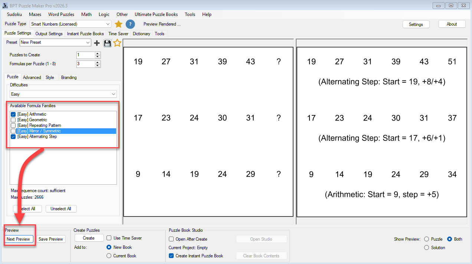Image resolution: width=472 pixels, height=264 pixels.
Task: Toggle the [Easy] Alternating Step checkbox
Action: point(13,136)
